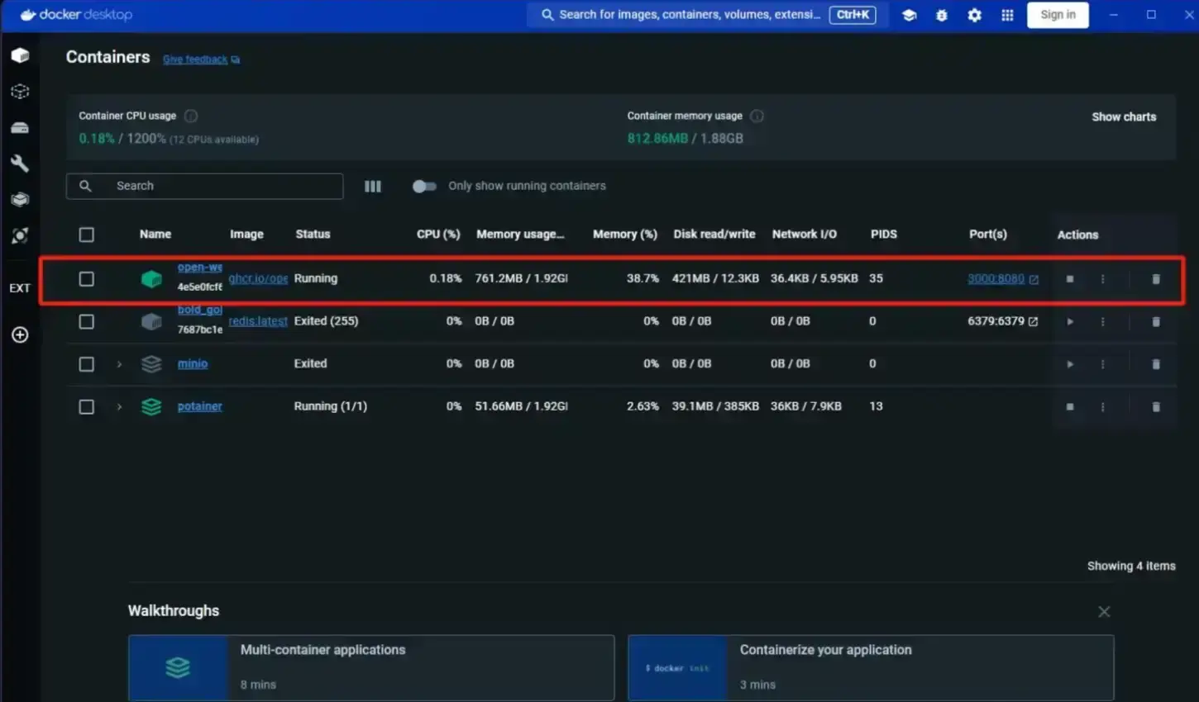Focus the containers Search field
Image resolution: width=1199 pixels, height=702 pixels.
[x=204, y=186]
